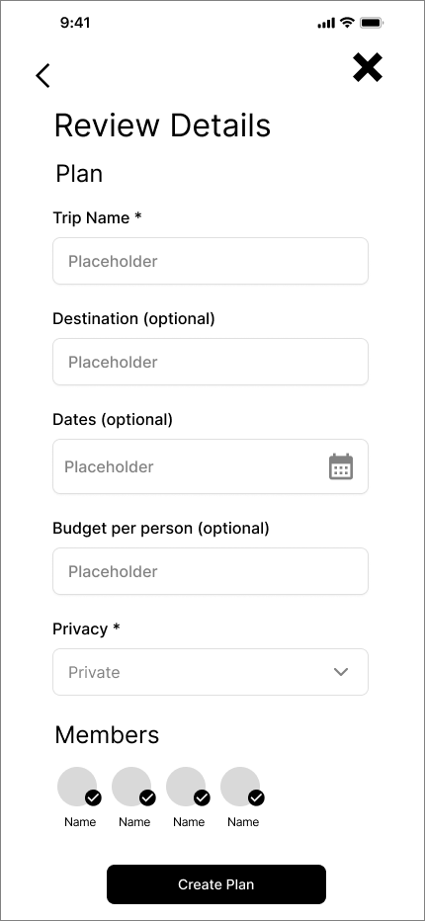Viewport: 425px width, 921px height.
Task: Click the Destination placeholder field
Action: pyautogui.click(x=211, y=362)
